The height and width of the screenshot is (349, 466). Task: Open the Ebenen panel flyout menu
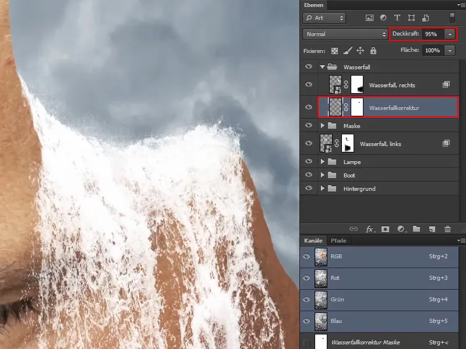click(461, 5)
